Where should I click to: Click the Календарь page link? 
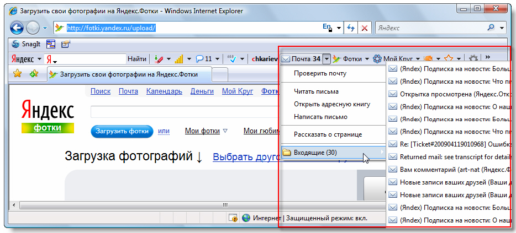pyautogui.click(x=164, y=91)
